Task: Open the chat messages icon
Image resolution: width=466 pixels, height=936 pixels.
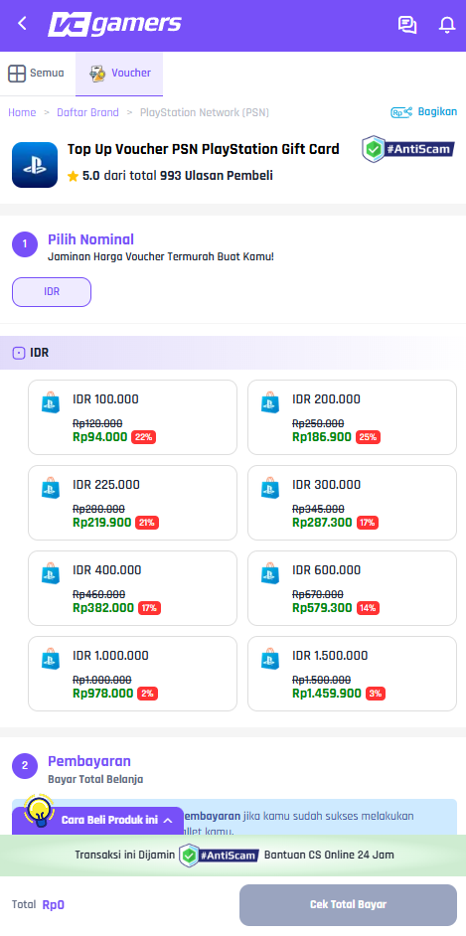Action: [x=407, y=25]
